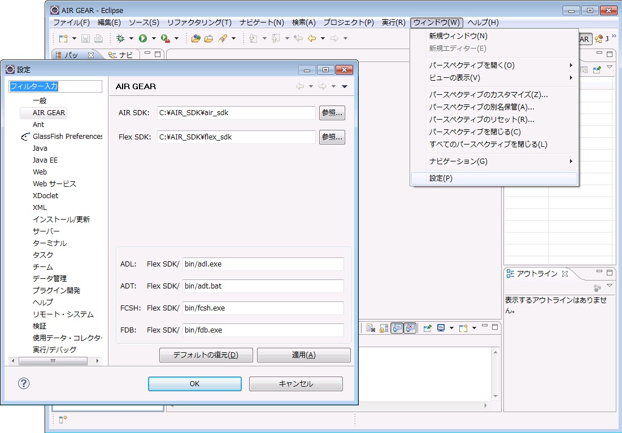Open the Outline view menu triangle
622x433 pixels.
pos(610,286)
